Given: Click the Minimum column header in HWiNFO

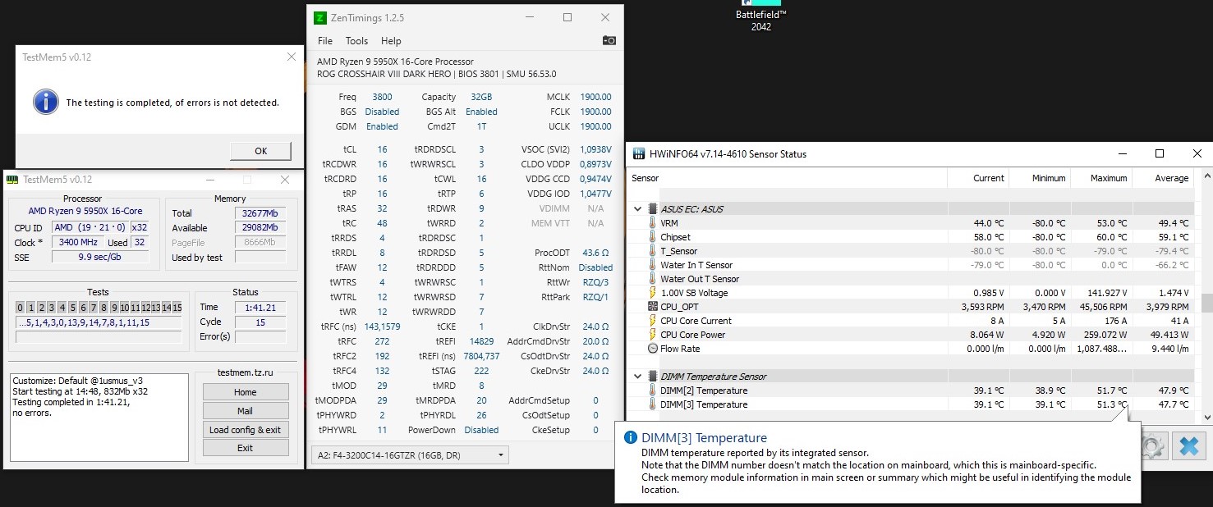Looking at the screenshot, I should tap(1040, 178).
